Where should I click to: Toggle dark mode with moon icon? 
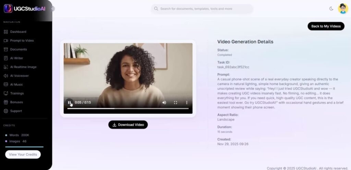(x=331, y=9)
